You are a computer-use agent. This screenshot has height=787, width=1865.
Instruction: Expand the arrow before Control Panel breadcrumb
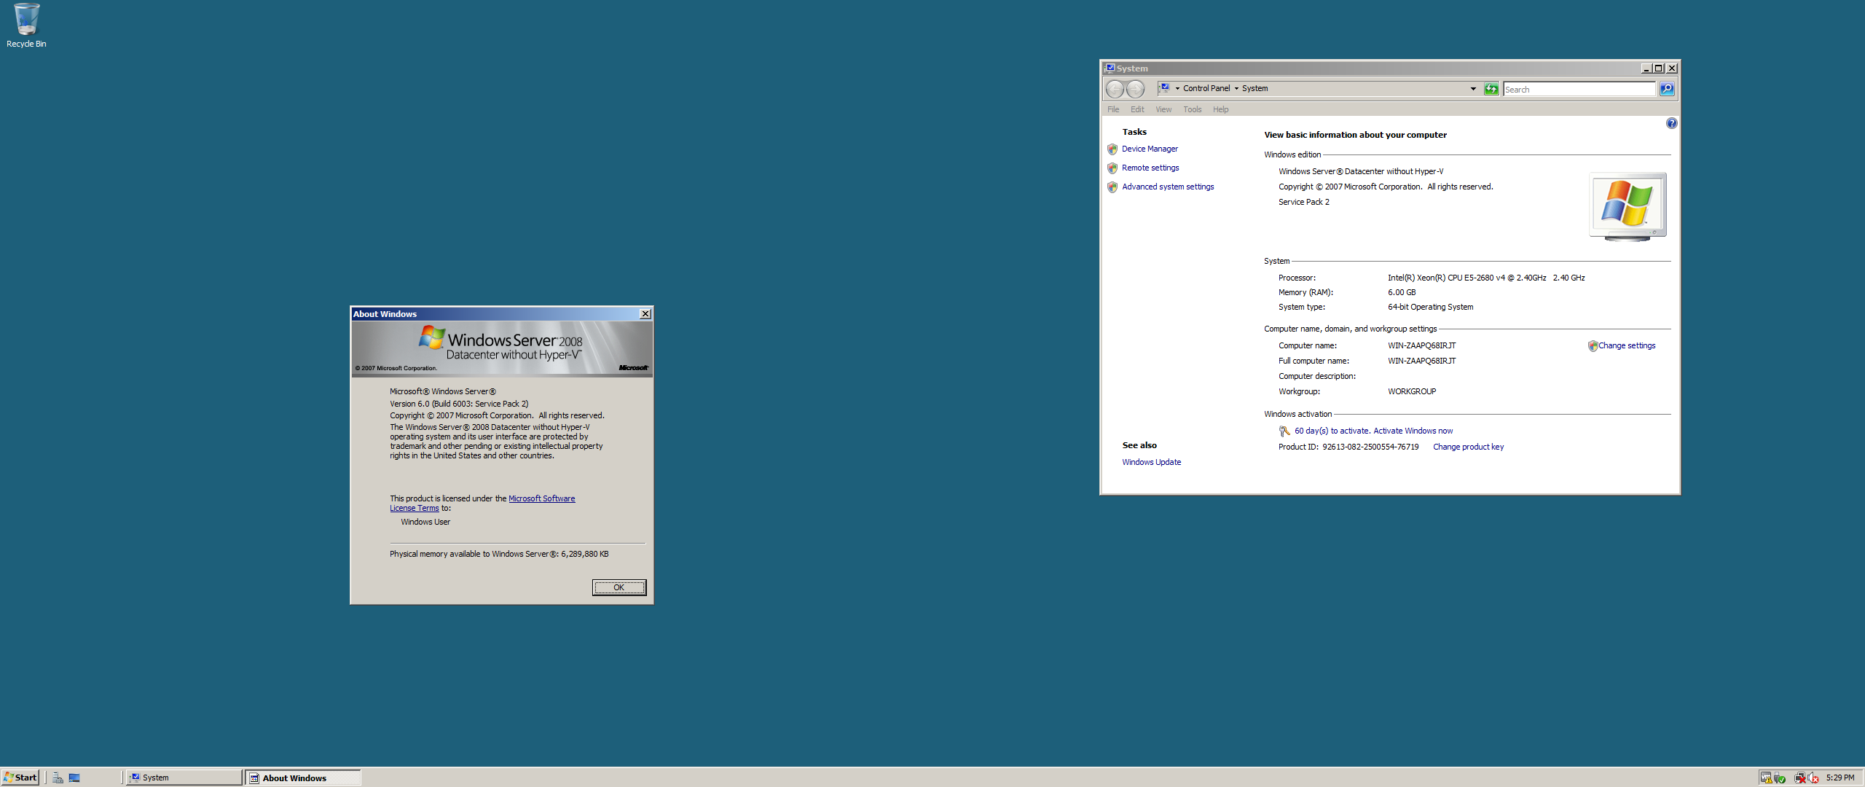[1177, 88]
